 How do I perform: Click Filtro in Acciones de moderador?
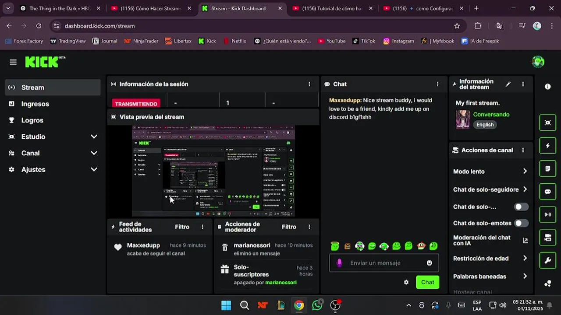[289, 227]
